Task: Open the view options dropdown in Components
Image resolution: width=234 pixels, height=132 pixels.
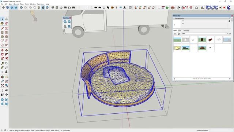Action: 175,33
